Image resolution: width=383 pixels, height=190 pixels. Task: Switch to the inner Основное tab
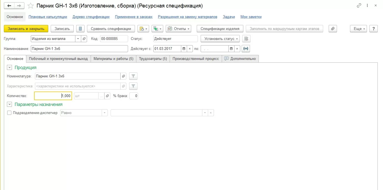15,59
